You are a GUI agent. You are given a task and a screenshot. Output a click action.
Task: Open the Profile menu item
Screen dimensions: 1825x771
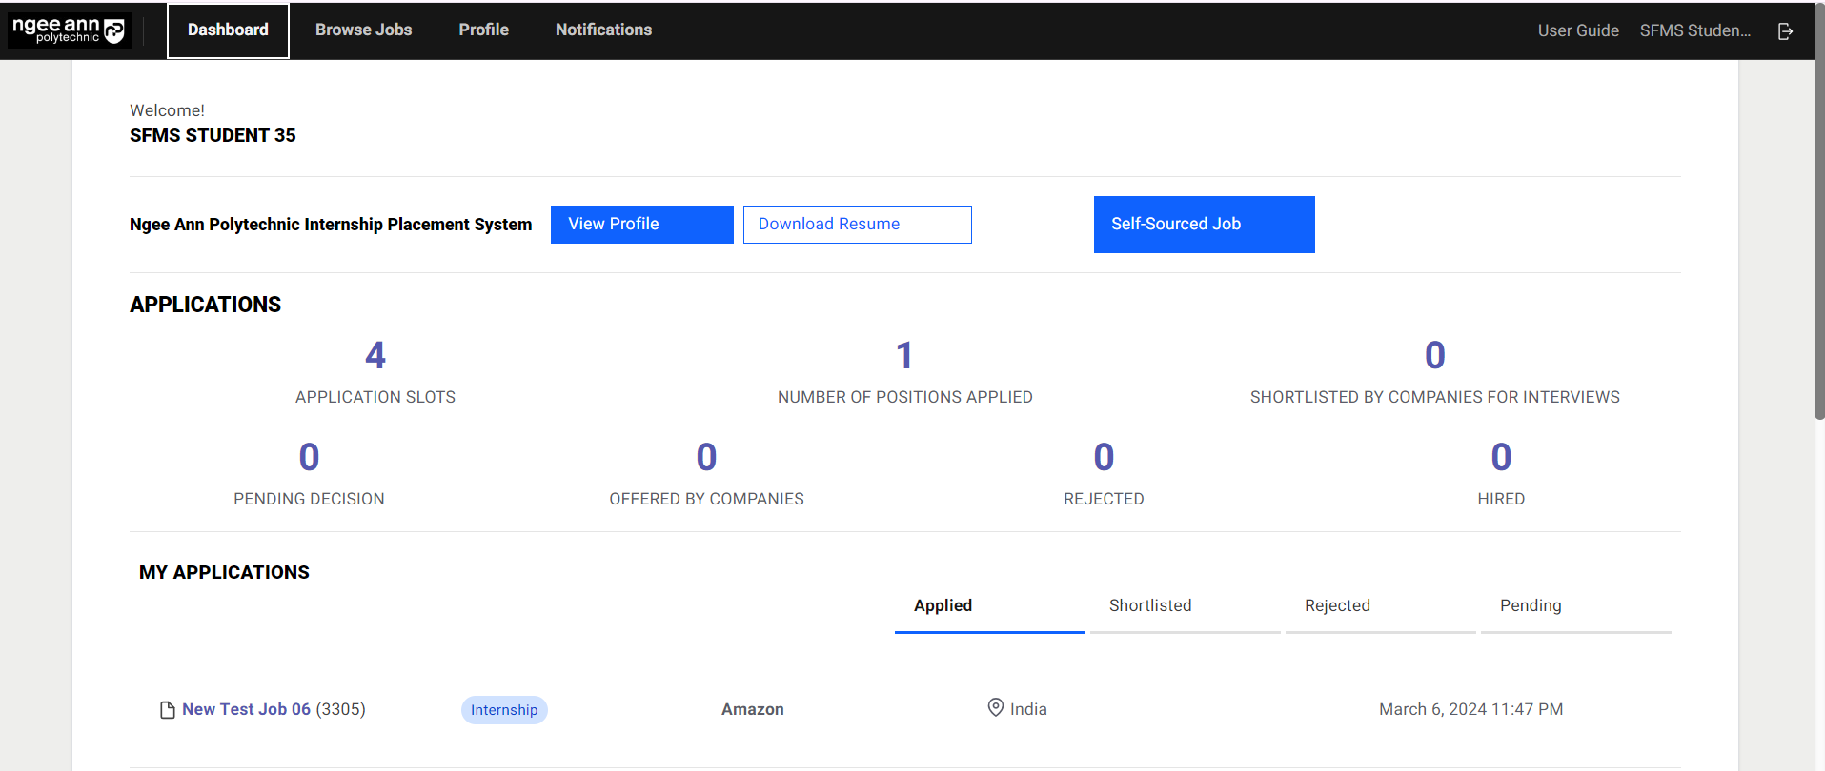point(483,30)
